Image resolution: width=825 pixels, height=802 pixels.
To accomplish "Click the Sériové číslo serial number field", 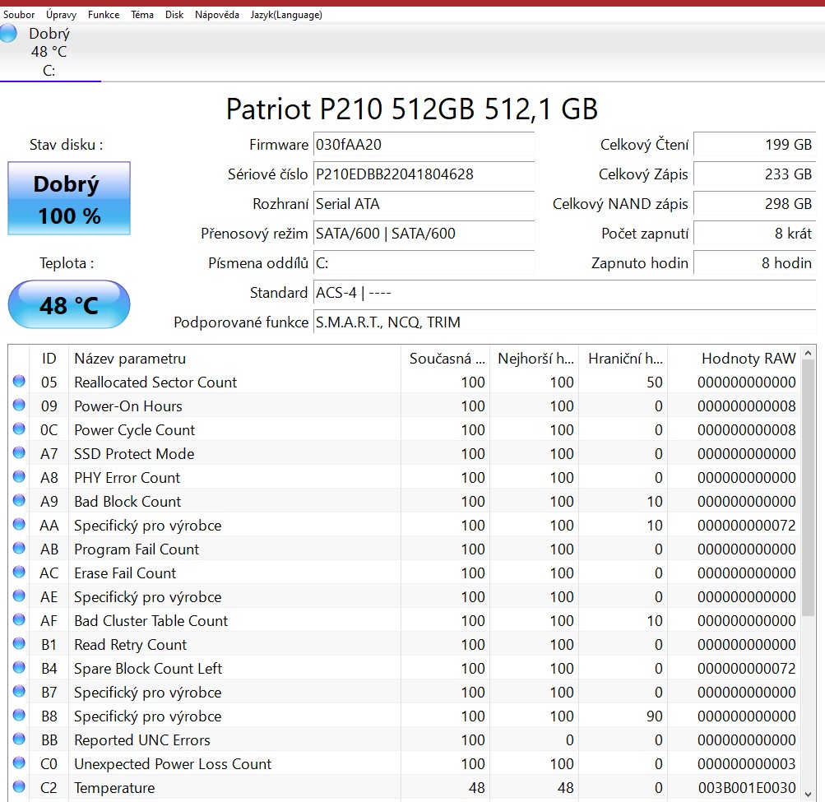I will point(424,174).
